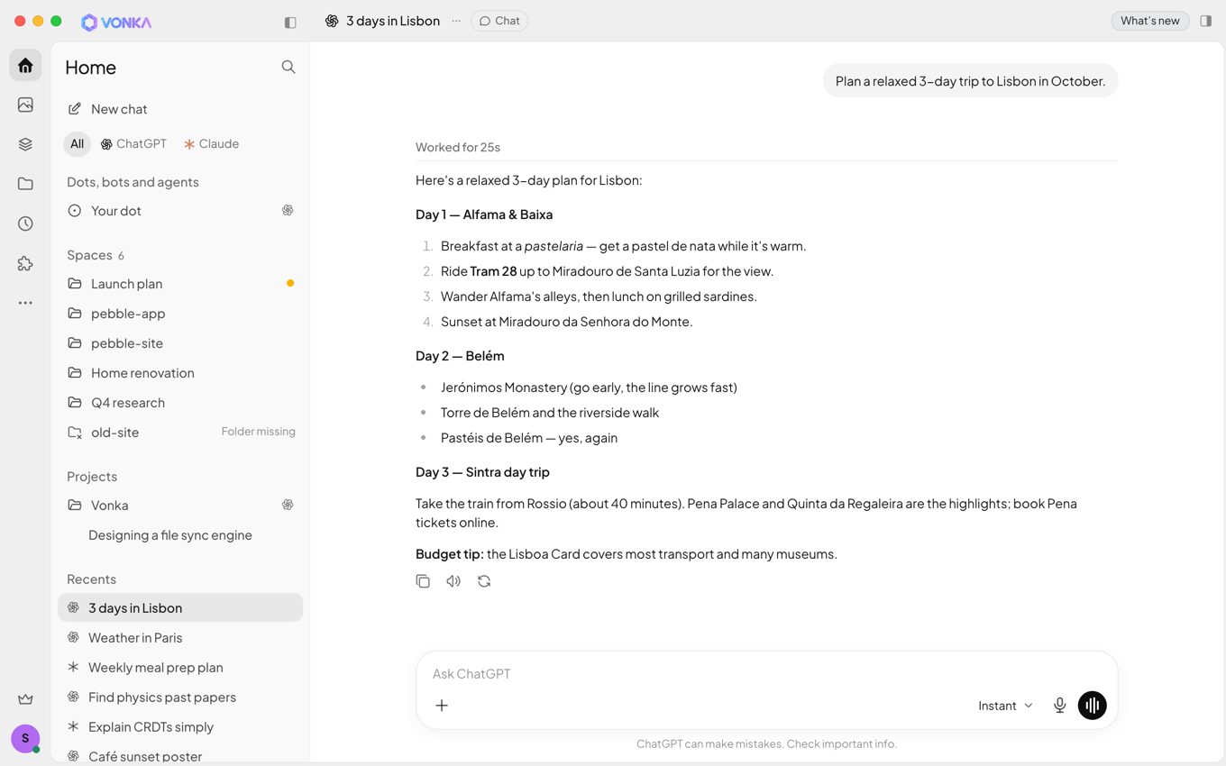Viewport: 1226px width, 766px height.
Task: Click the What's new button
Action: [x=1149, y=21]
